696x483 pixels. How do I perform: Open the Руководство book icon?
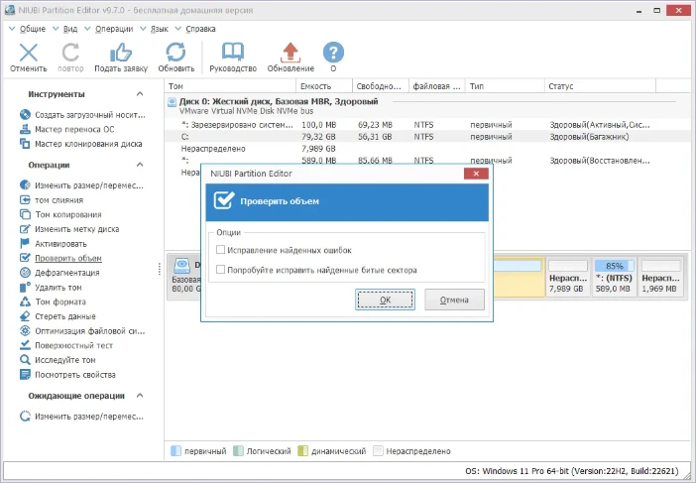pyautogui.click(x=233, y=53)
